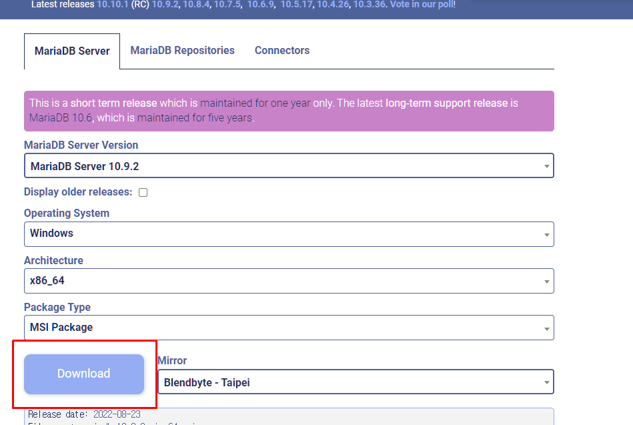Image resolution: width=633 pixels, height=425 pixels.
Task: Open the Architecture dropdown showing x86_64
Action: point(289,281)
